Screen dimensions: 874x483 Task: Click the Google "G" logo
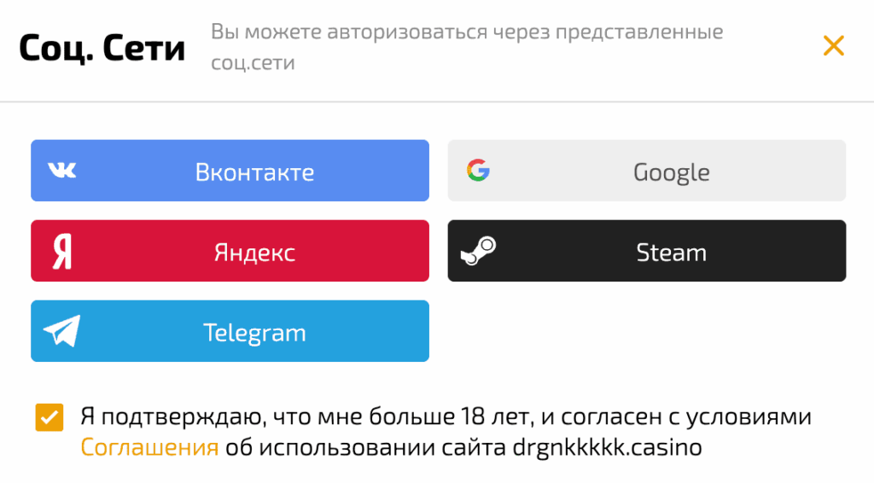pyautogui.click(x=478, y=171)
